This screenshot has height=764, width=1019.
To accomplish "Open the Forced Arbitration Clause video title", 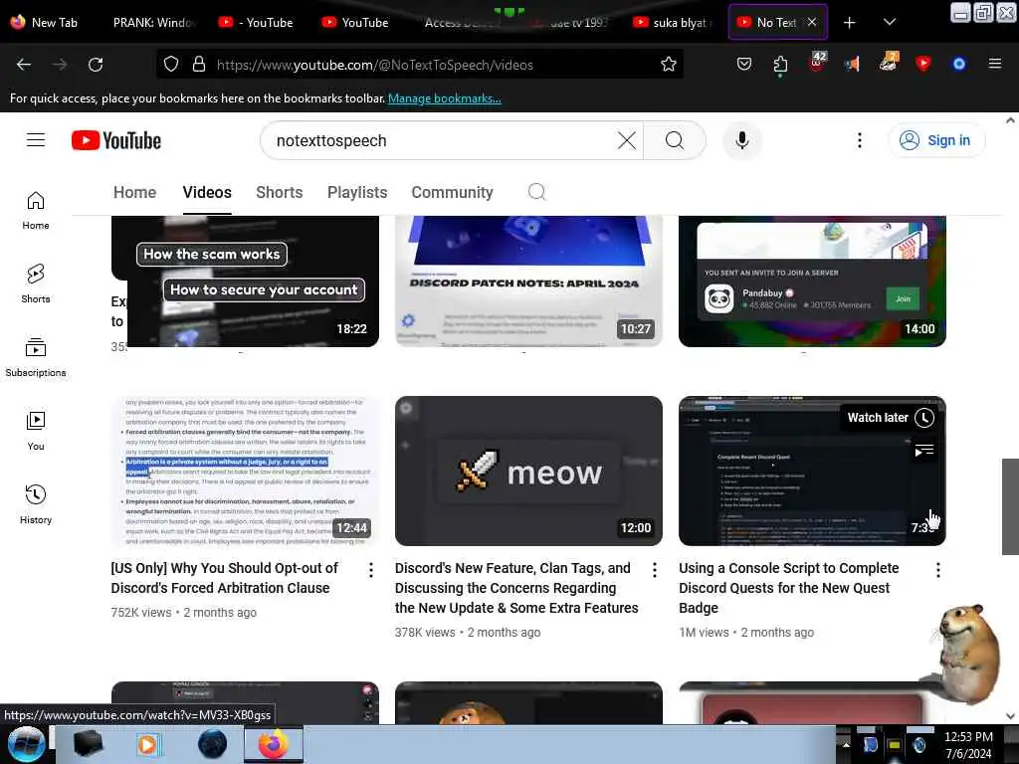I will pos(224,578).
